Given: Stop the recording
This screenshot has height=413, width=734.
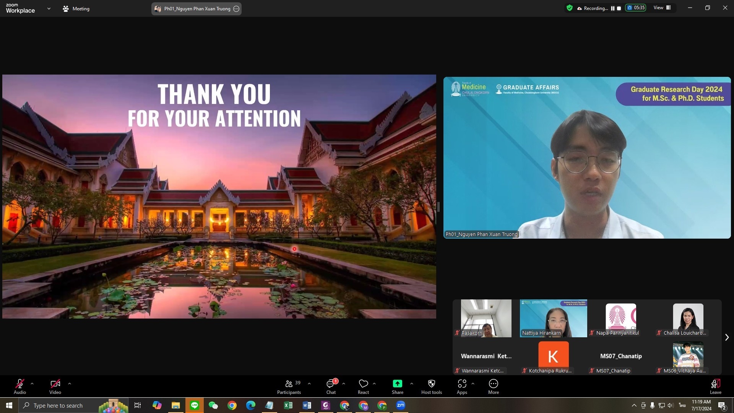Looking at the screenshot, I should click(619, 8).
